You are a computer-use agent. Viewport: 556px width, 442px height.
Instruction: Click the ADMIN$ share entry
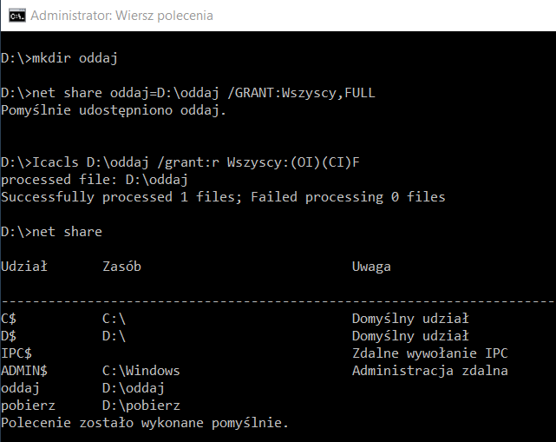tap(24, 371)
